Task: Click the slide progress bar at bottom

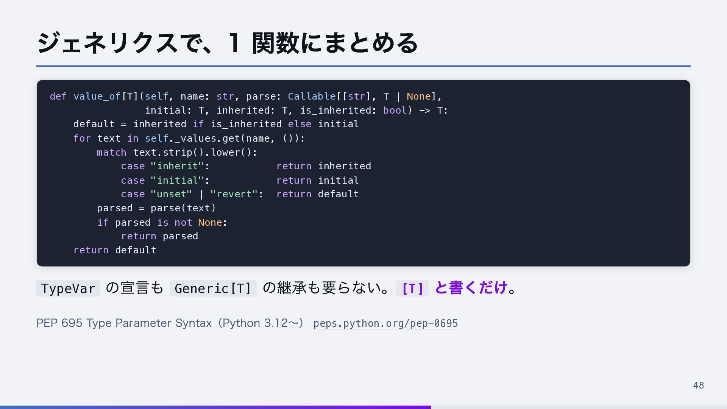Action: [x=363, y=407]
